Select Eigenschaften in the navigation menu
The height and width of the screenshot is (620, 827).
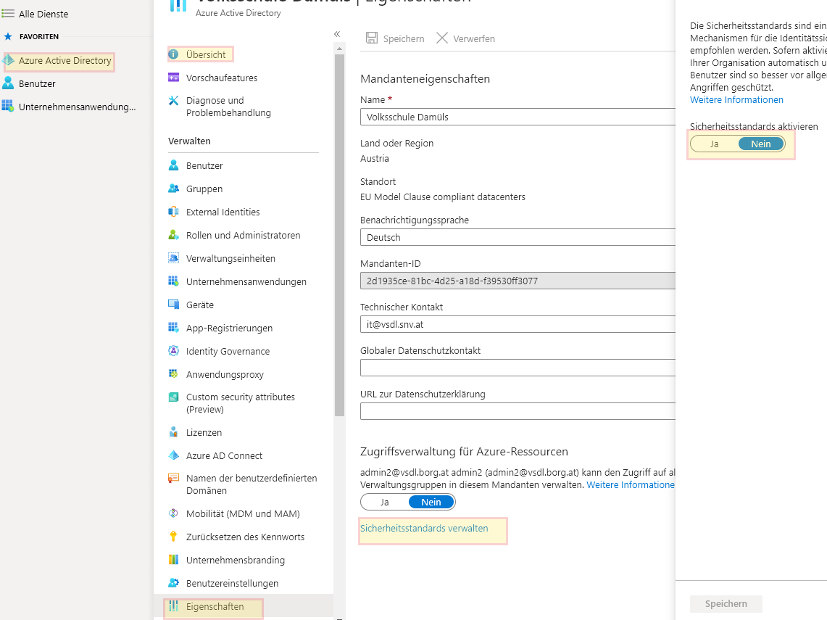point(215,606)
